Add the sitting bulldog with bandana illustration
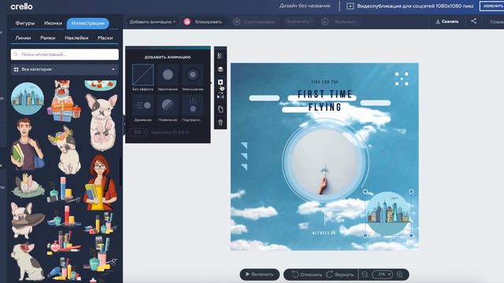Viewport: 504px width, 283px height. [27, 262]
